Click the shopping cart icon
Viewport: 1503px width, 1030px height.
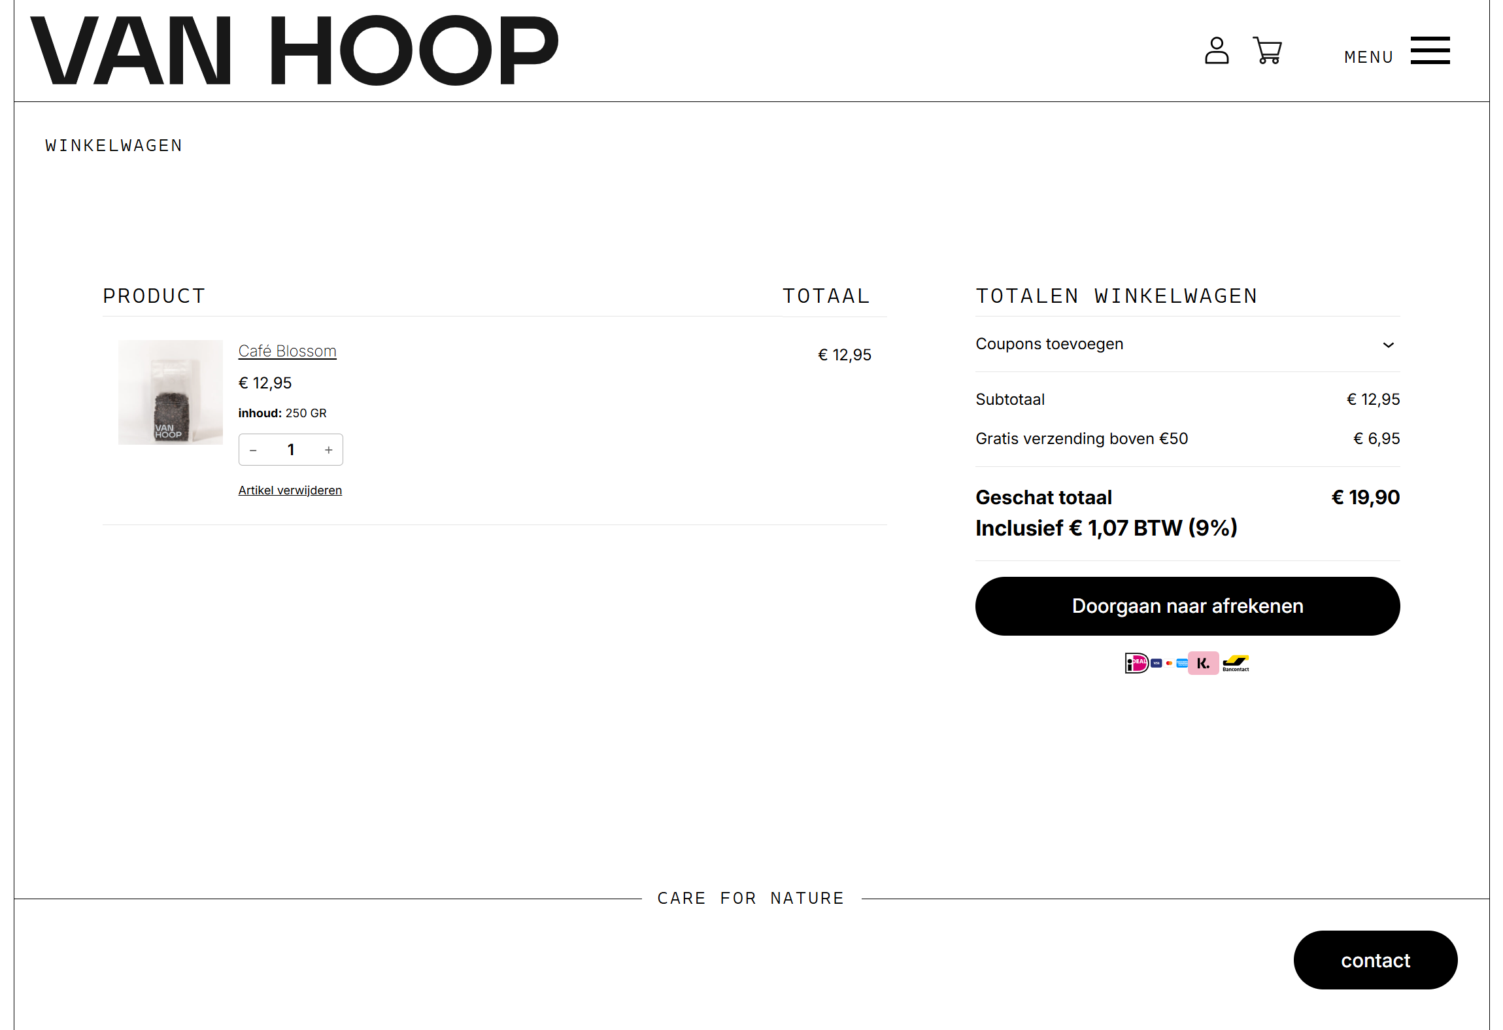1267,51
